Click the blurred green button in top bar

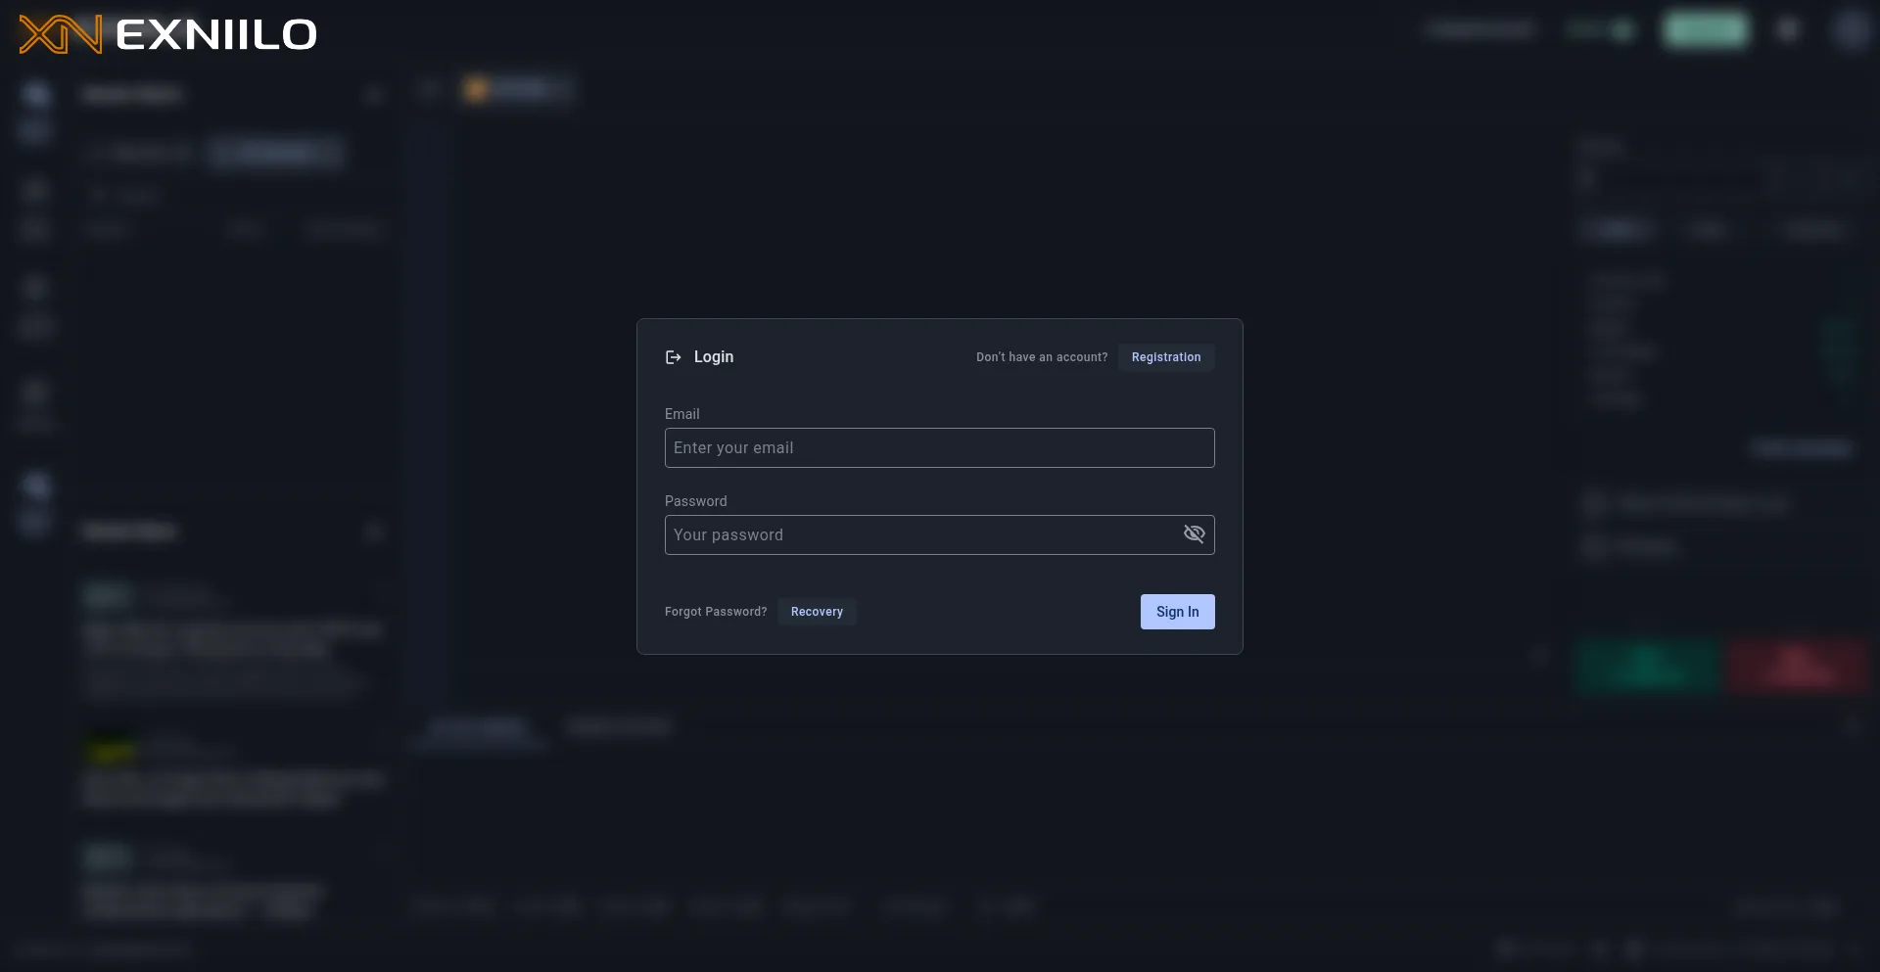point(1705,30)
